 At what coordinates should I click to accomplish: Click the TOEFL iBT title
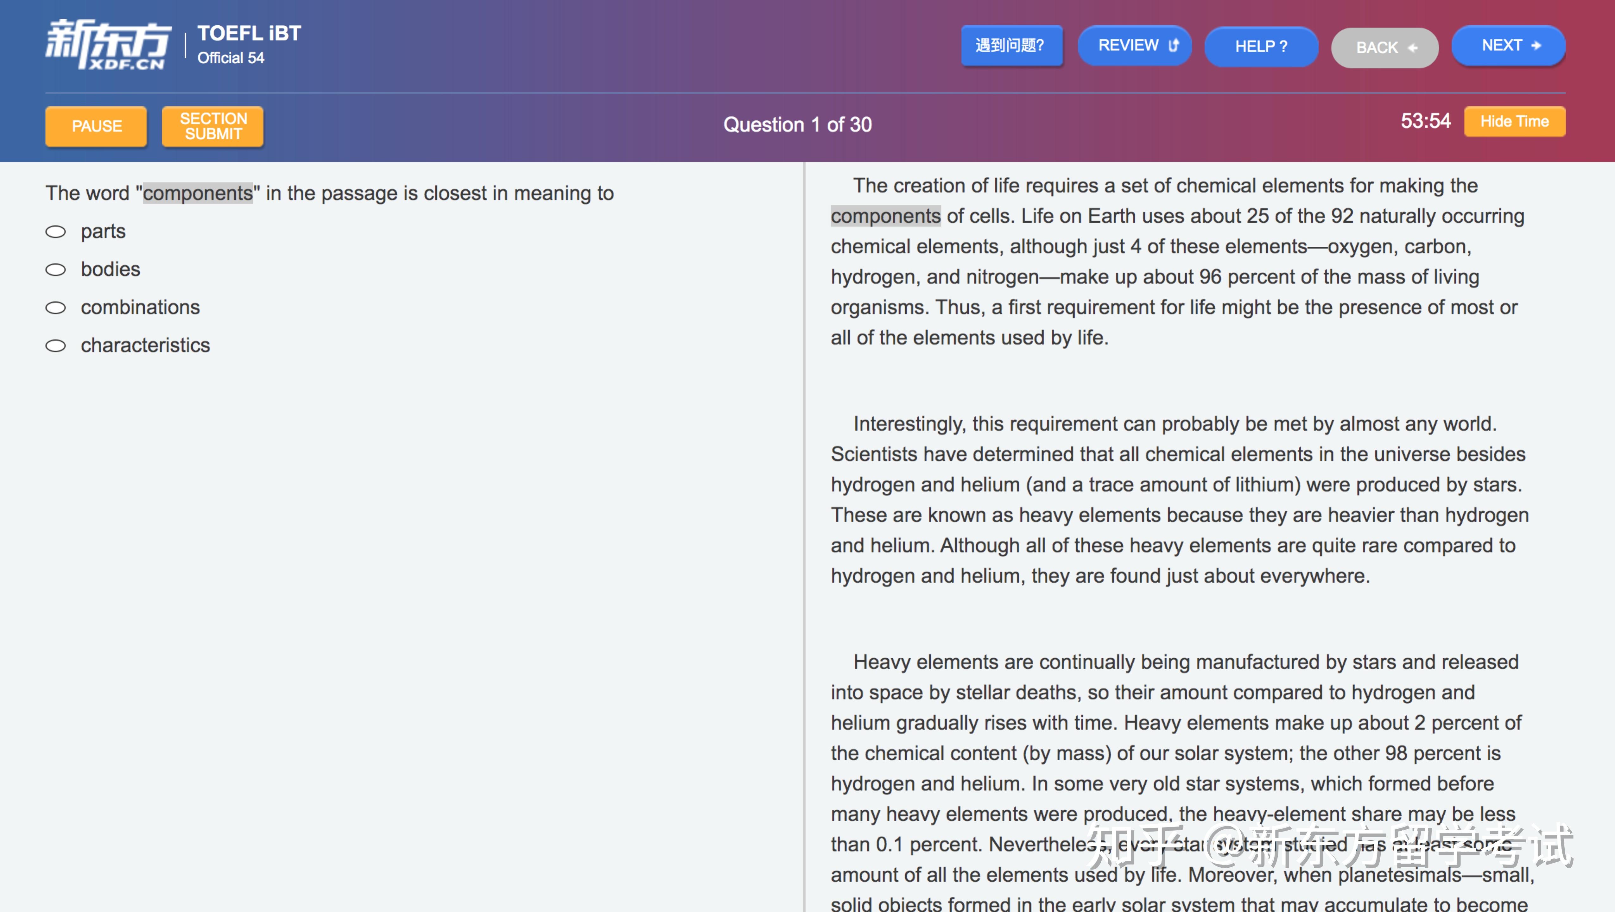249,33
